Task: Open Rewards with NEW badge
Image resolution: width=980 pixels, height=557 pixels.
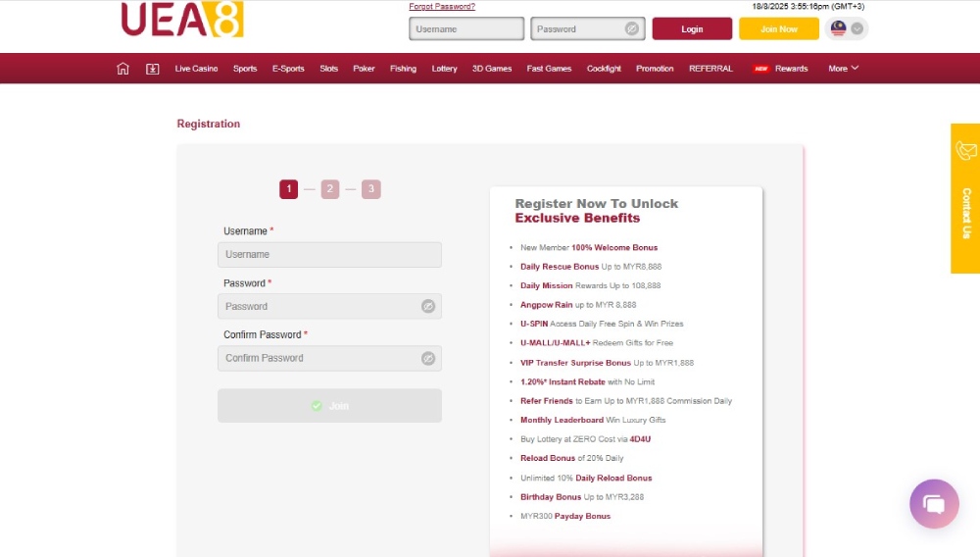Action: (781, 69)
